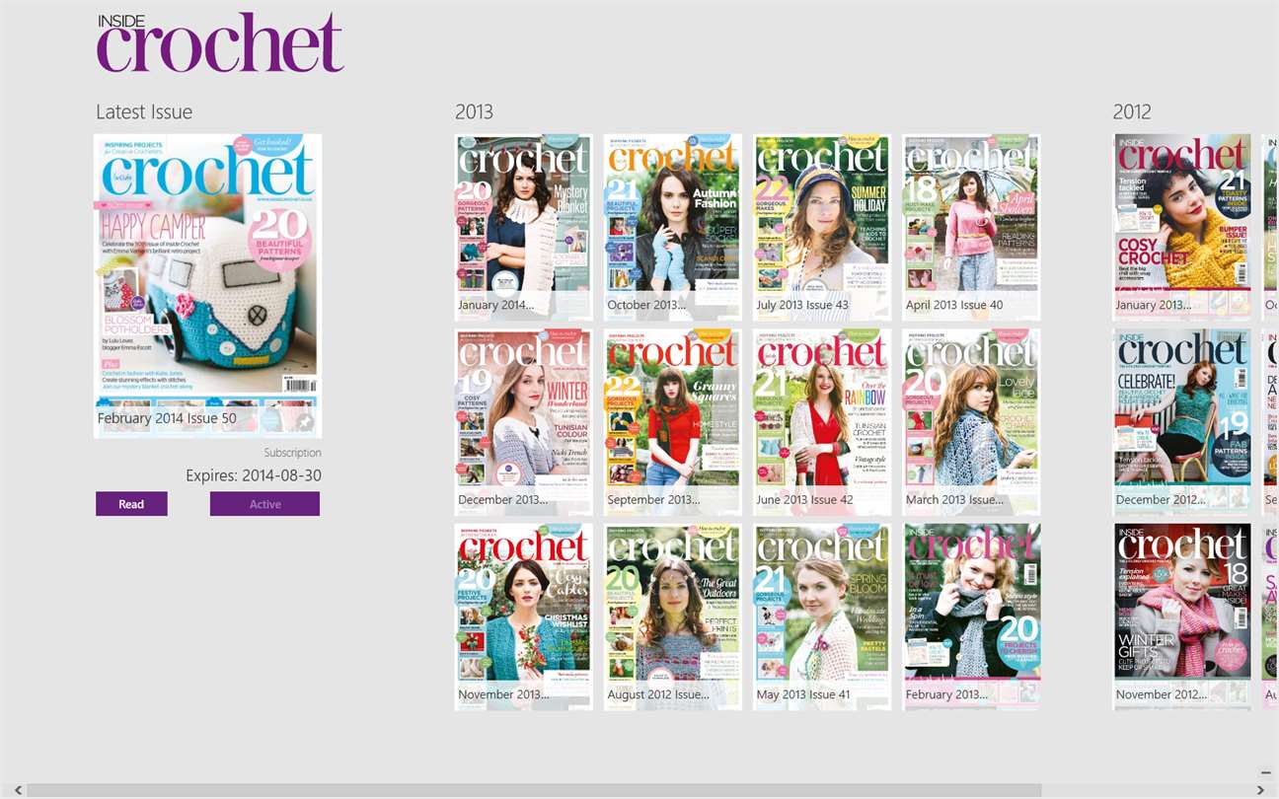Open the March 2013 issue thumbnail
The height and width of the screenshot is (799, 1279).
970,422
